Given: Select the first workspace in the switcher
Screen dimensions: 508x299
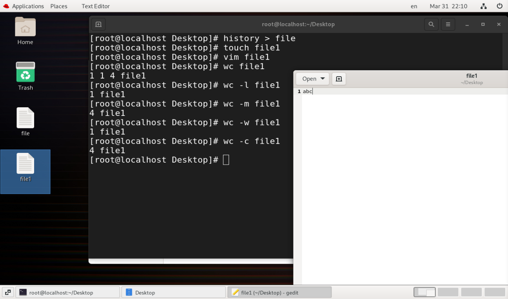Looking at the screenshot, I should pos(424,292).
